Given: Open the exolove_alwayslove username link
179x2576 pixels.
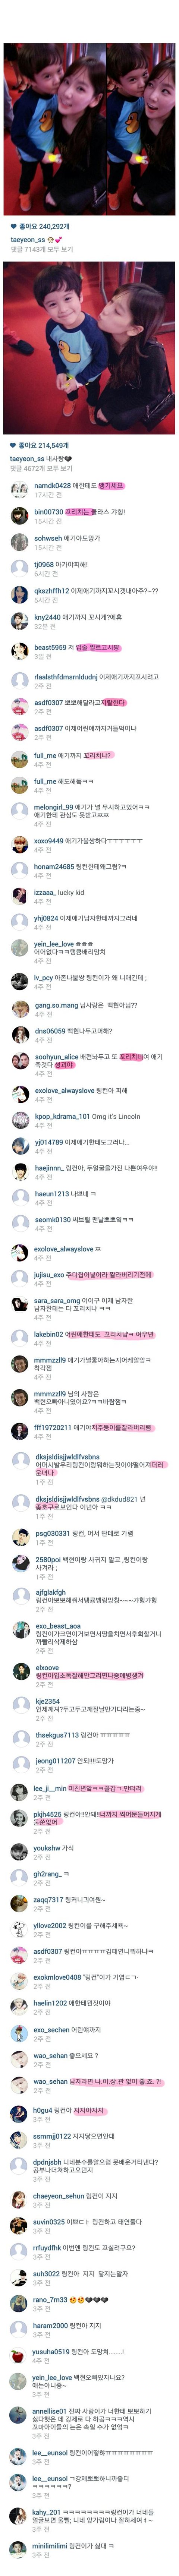Looking at the screenshot, I should coord(64,1091).
